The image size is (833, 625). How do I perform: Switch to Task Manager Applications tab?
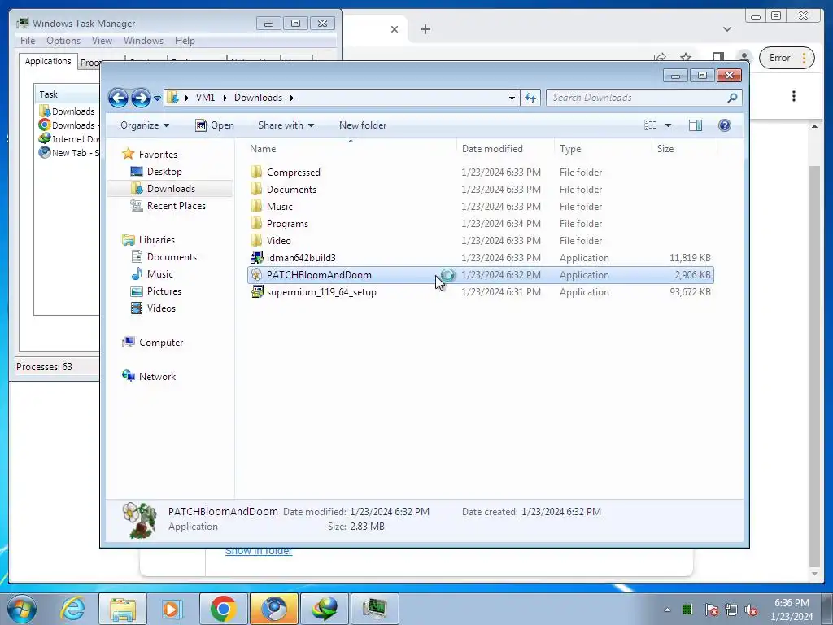(48, 61)
